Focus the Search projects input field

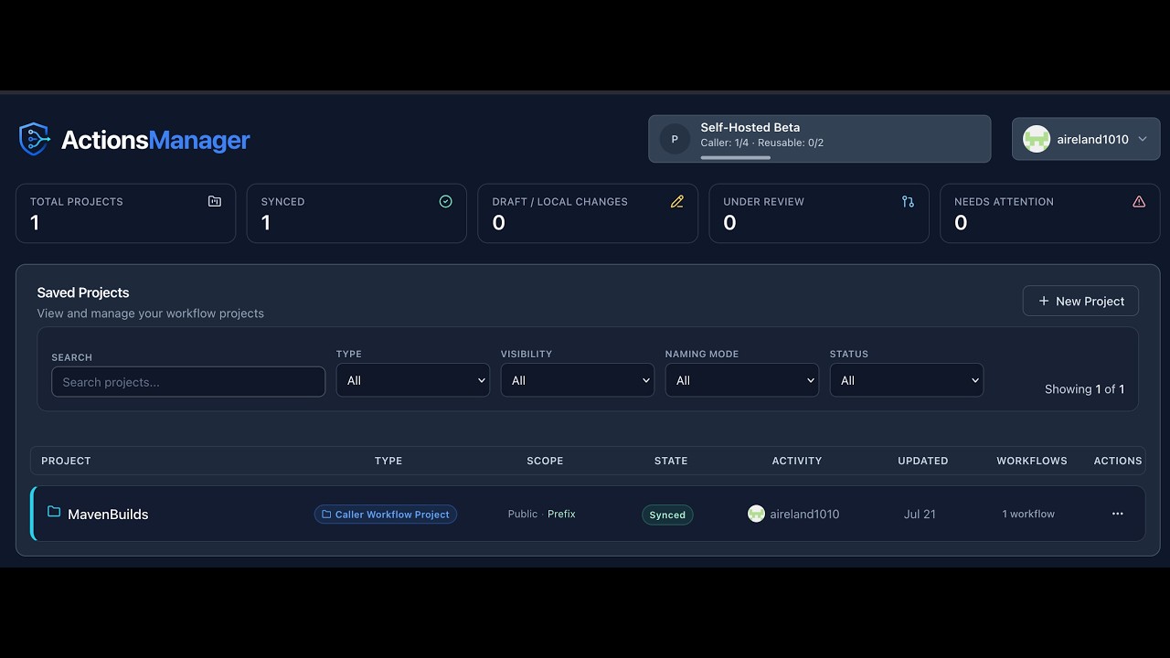188,382
